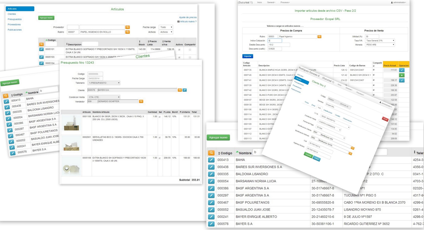This screenshot has width=424, height=230.
Task: Click the blue edit icon beside Cliente Bayer S.A
Action: tap(185, 90)
